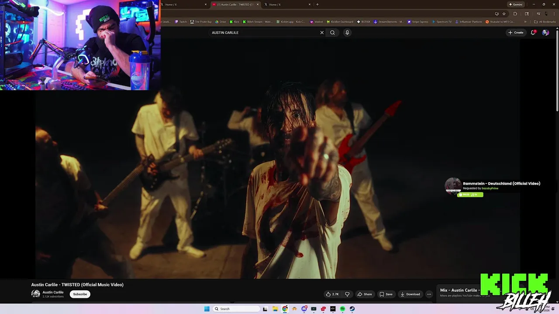Open The Pirate Bay bookmark
The height and width of the screenshot is (314, 559).
click(201, 22)
